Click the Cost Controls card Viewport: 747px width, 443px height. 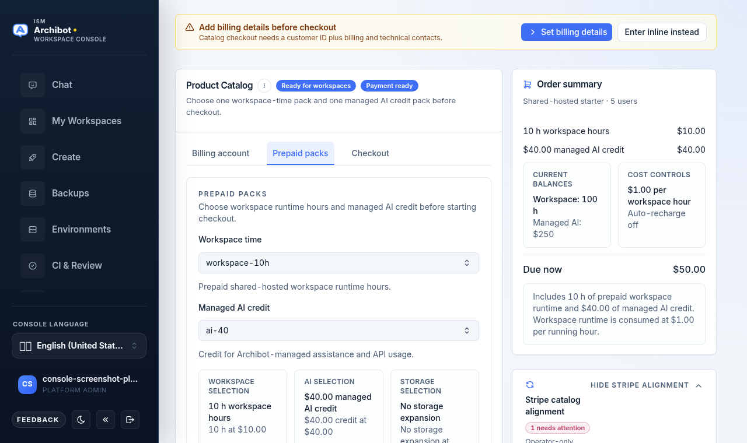coord(662,205)
